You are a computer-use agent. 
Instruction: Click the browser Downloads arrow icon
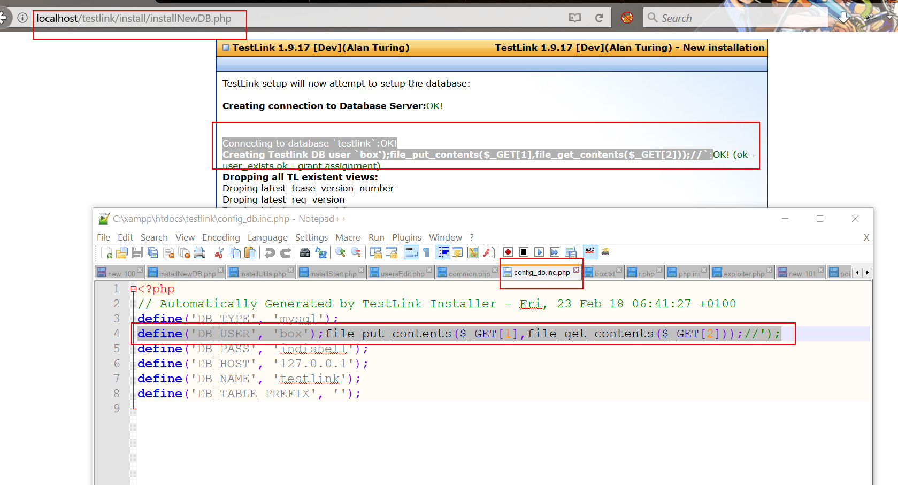click(x=843, y=17)
